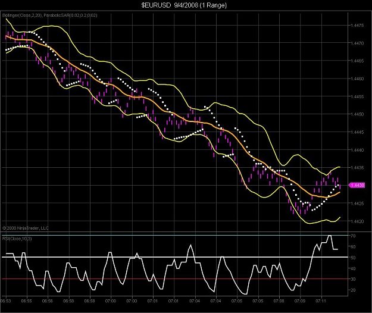372x313 pixels.
Task: Select the white RSI 50 midline
Action: (175, 257)
